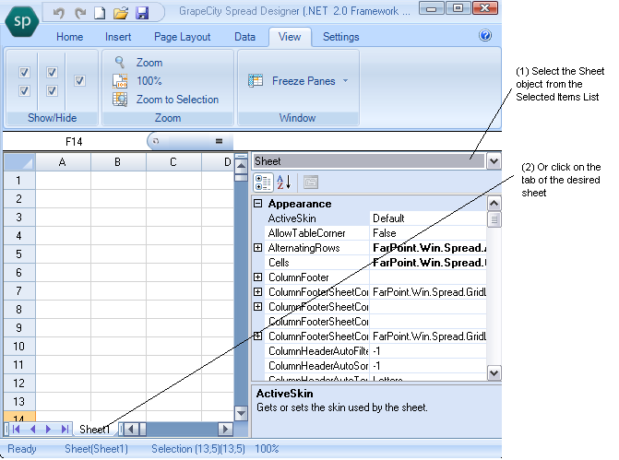Go to the next sheet tab
This screenshot has height=460, width=619.
pyautogui.click(x=48, y=430)
